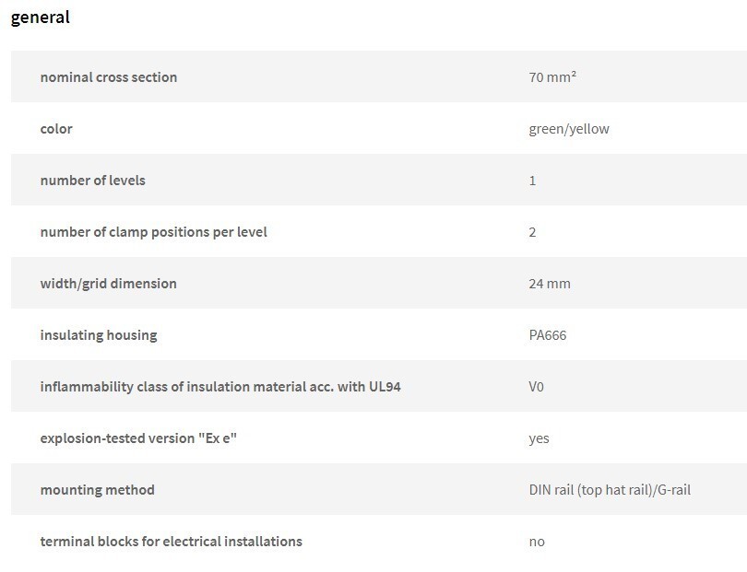Click the 'V0' inflammability value
747x572 pixels.
coord(536,387)
